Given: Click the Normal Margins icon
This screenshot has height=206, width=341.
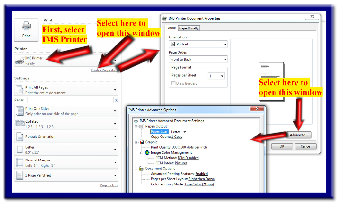Looking at the screenshot, I should point(20,162).
